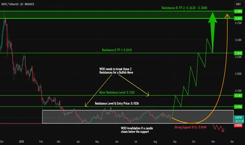The height and width of the screenshot is (145, 245).
Task: Click the Nov label on time axis
Action: [213, 142]
